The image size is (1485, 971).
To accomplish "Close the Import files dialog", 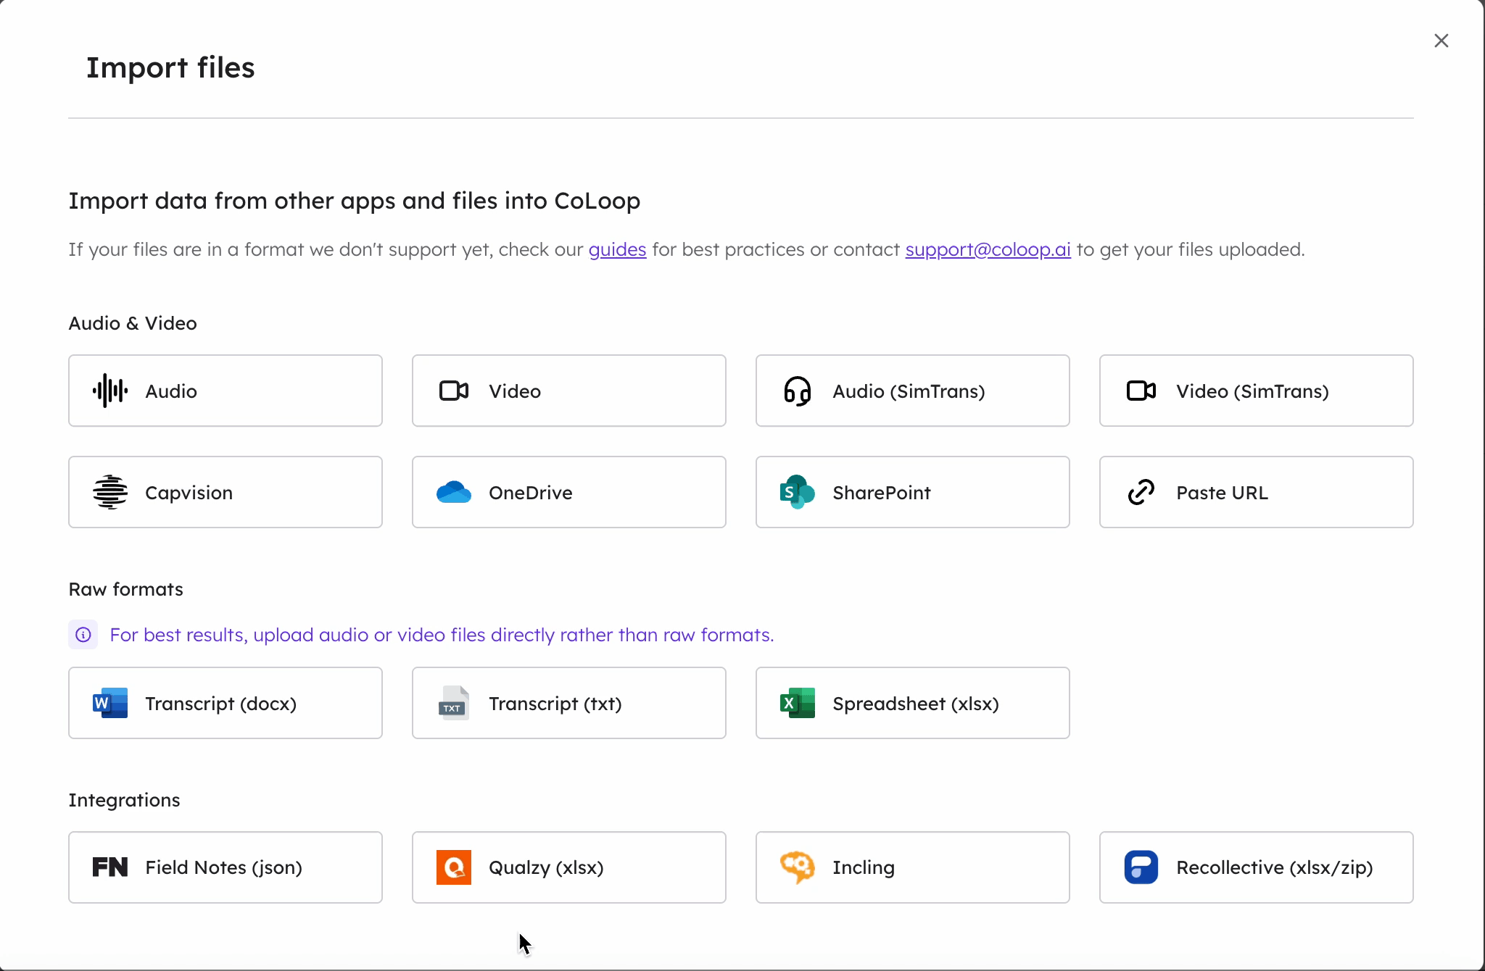I will tap(1441, 41).
